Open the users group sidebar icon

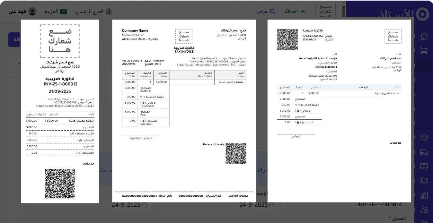point(424,210)
